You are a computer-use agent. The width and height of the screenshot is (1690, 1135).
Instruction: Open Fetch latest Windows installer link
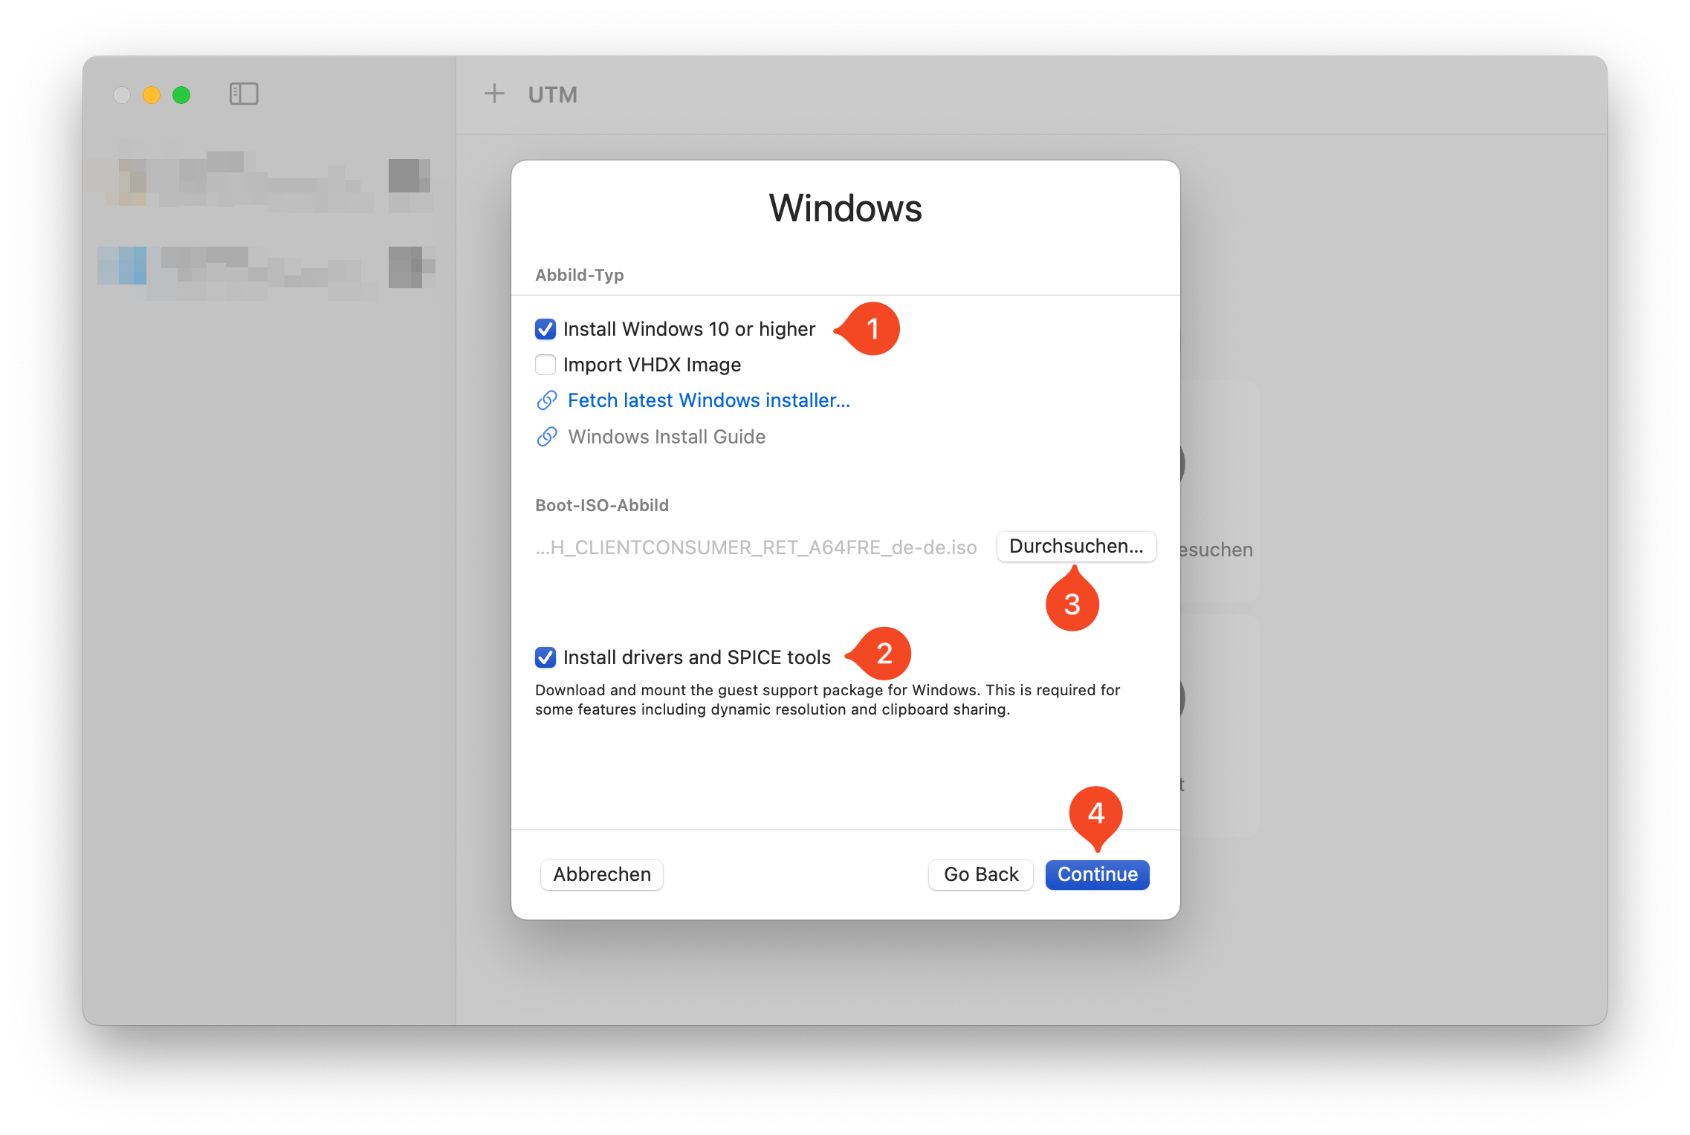pyautogui.click(x=708, y=400)
